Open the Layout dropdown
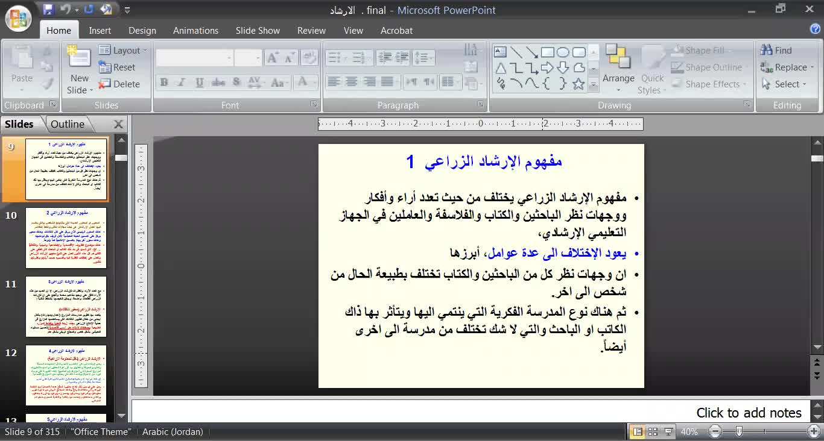The height and width of the screenshot is (441, 824). click(123, 51)
